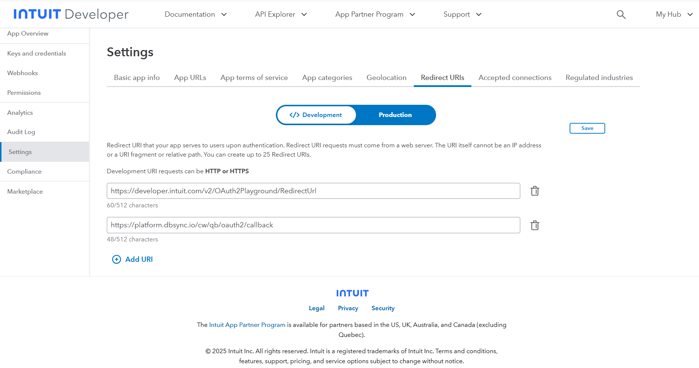Viewport: 699px width, 368px height.
Task: Switch to Development environment
Action: [316, 115]
